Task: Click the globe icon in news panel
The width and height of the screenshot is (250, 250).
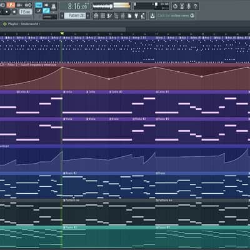Action: [x=192, y=16]
